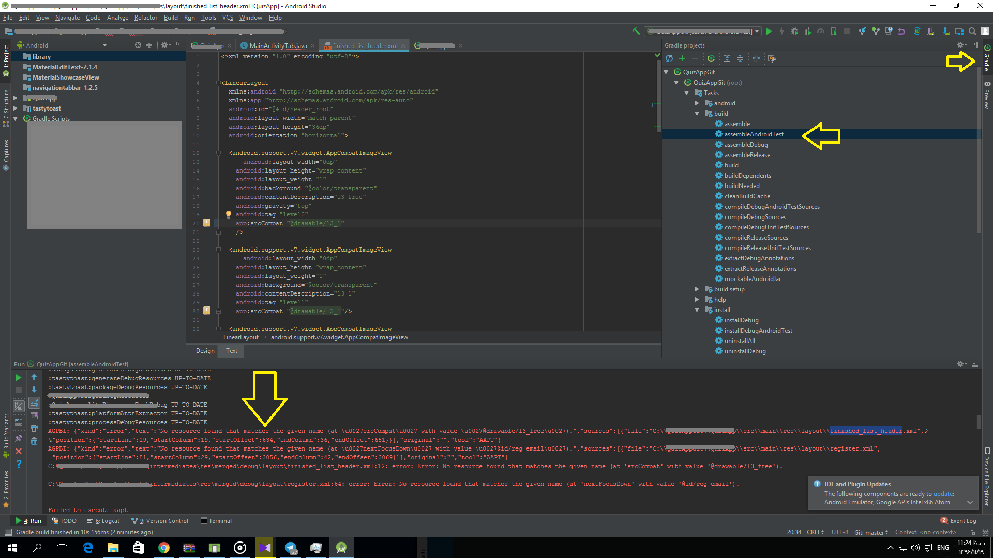
Task: Collapse Gradle Scripts in project tree
Action: click(x=16, y=119)
